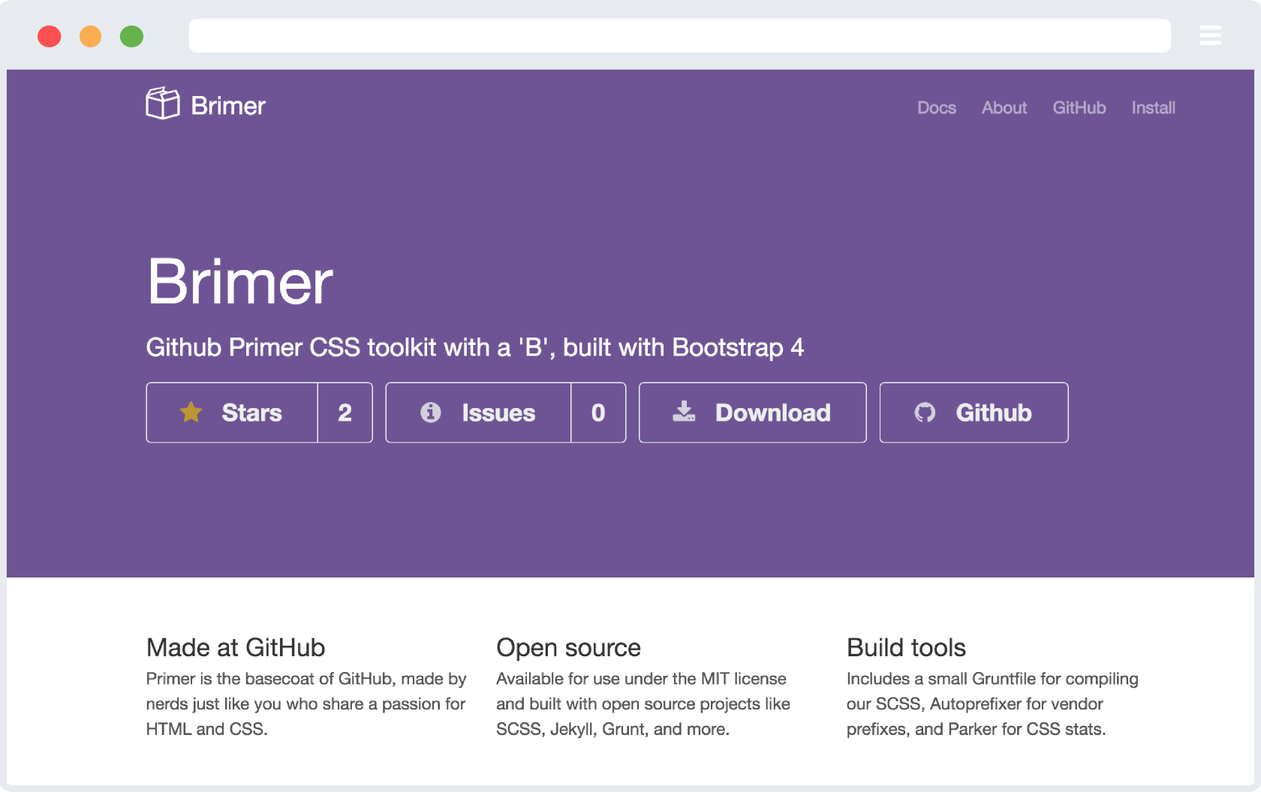Click the gold star icon in Stars button
The image size is (1261, 792).
click(x=191, y=412)
